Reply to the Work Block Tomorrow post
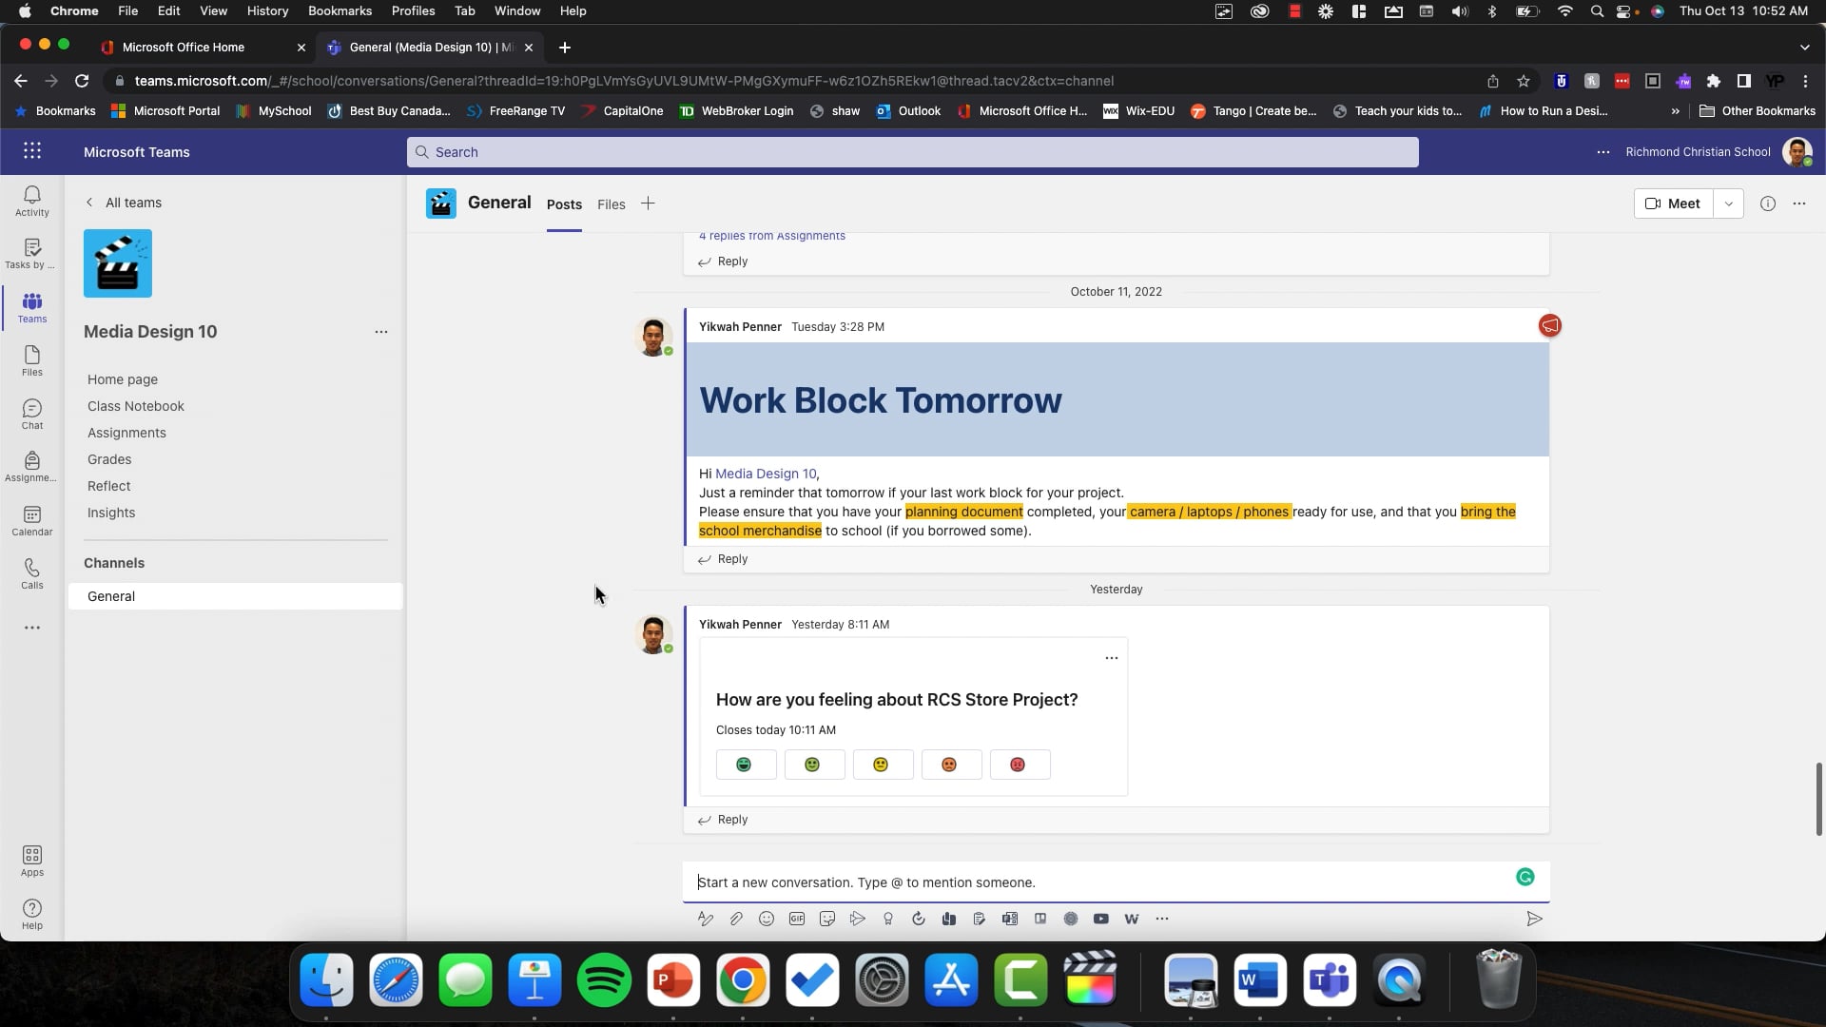Screen dimensions: 1826x1027 coord(730,559)
